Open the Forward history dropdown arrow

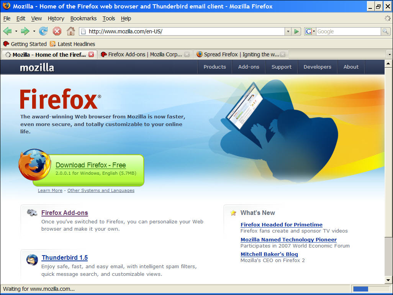click(x=34, y=31)
